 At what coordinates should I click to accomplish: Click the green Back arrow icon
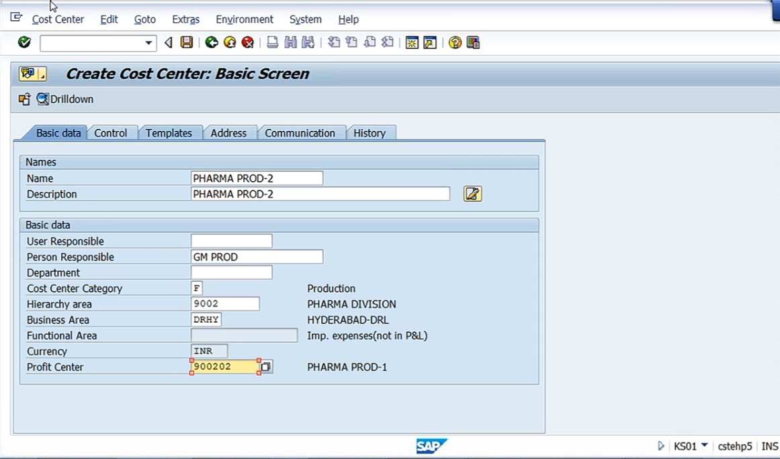point(212,43)
